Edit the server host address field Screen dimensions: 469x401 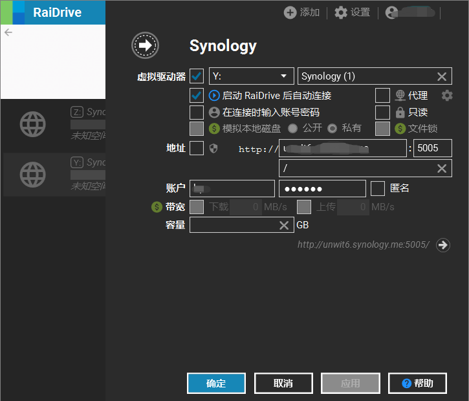(x=342, y=148)
